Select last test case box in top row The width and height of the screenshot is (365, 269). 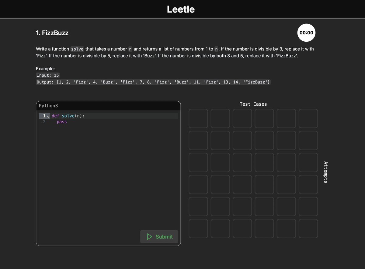point(308,118)
